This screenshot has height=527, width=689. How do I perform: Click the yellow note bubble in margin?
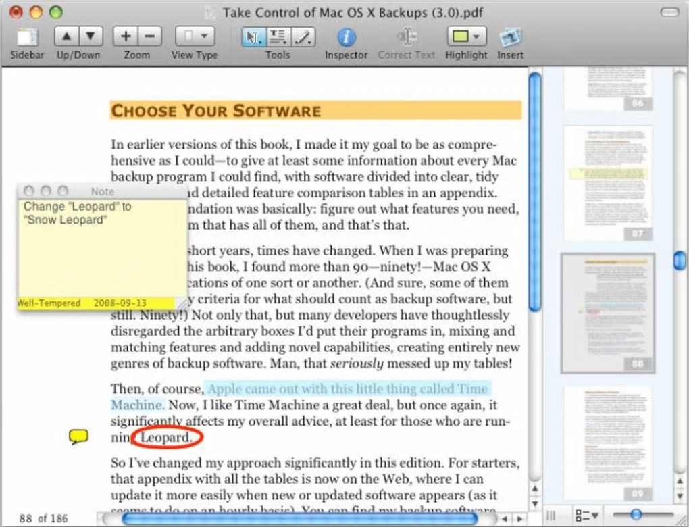coord(78,436)
